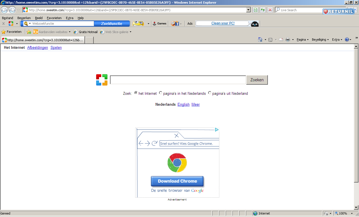Open the Pagina dropdown menu
Screen dimensions: 359x217
[302, 40]
